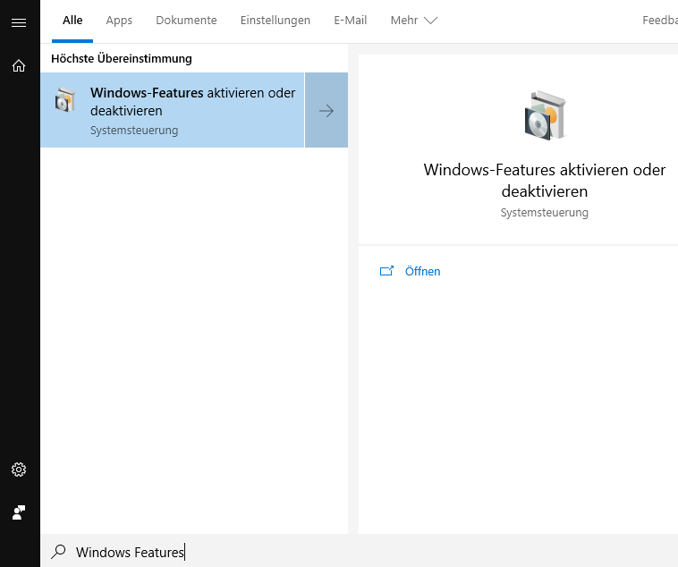Expand the hamburger navigation menu
678x567 pixels.
tap(19, 22)
